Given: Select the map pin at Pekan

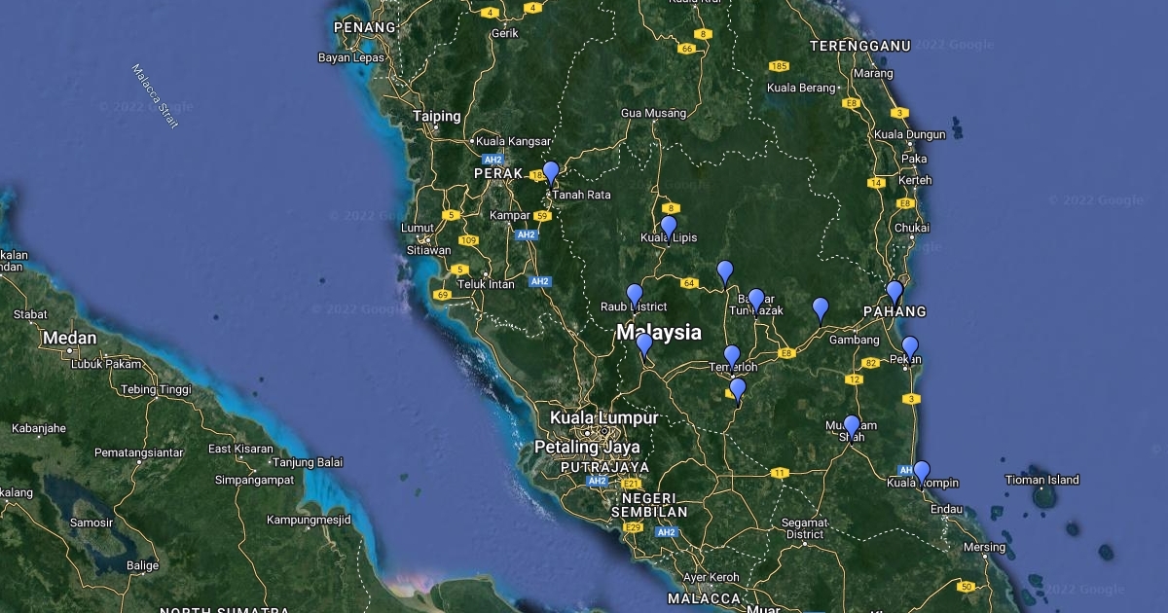Looking at the screenshot, I should click(x=910, y=348).
